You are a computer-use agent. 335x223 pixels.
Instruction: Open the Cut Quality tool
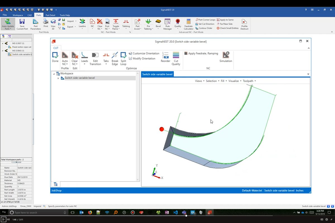tap(176, 59)
